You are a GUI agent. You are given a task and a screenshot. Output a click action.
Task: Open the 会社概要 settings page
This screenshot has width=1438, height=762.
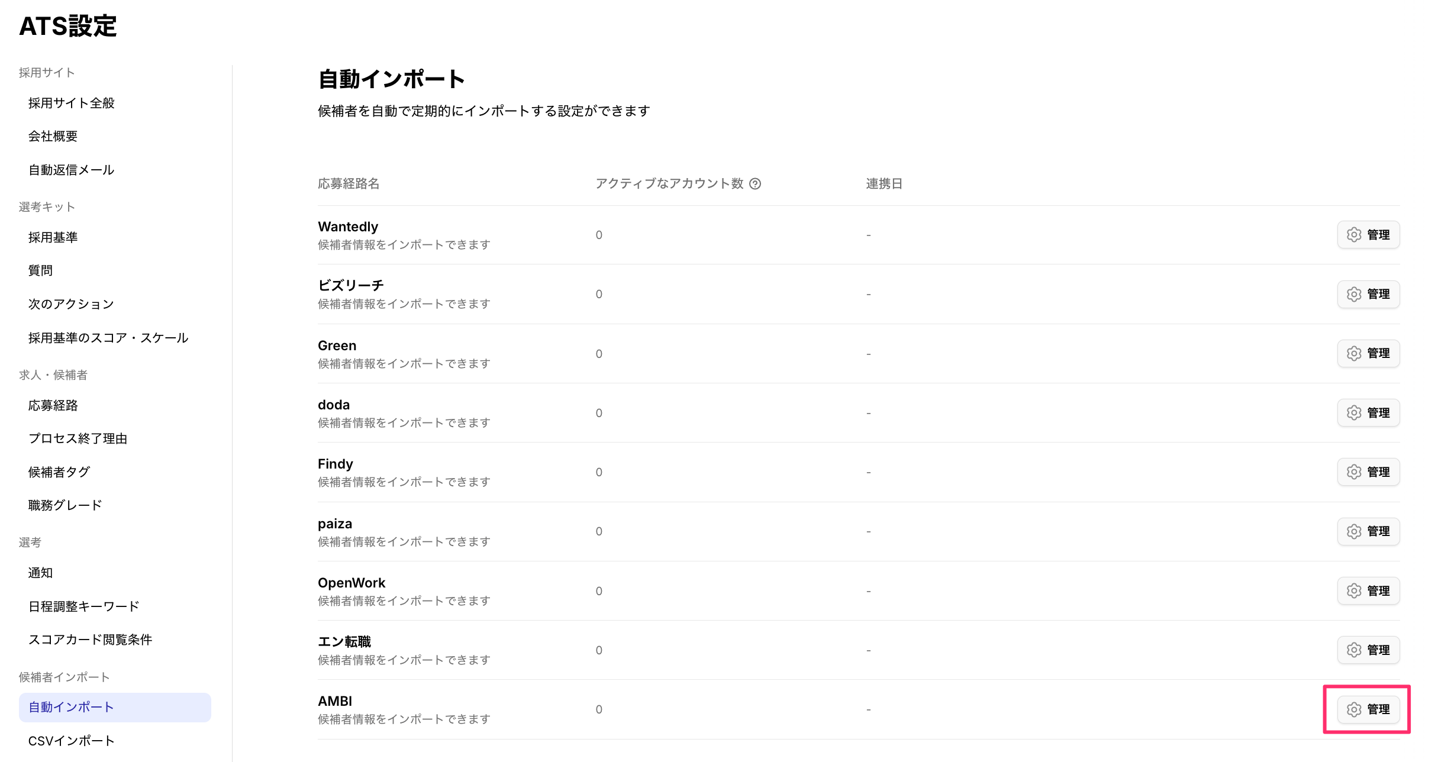53,136
